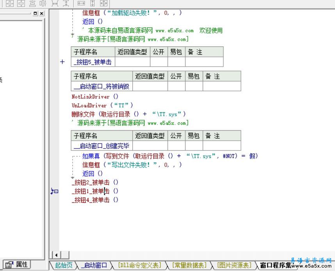Click the 删除文件 code line
The height and width of the screenshot is (271, 335).
pyautogui.click(x=128, y=114)
